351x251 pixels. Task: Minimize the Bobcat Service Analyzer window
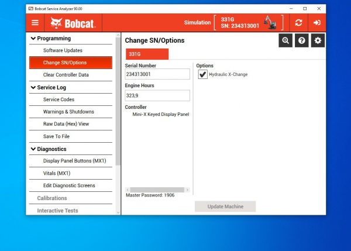[291, 9]
